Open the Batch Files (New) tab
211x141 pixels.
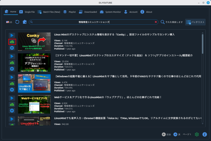click(49, 12)
